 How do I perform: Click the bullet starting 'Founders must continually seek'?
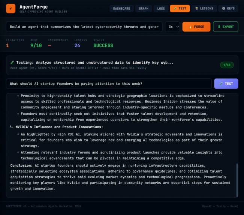[x=121, y=117]
